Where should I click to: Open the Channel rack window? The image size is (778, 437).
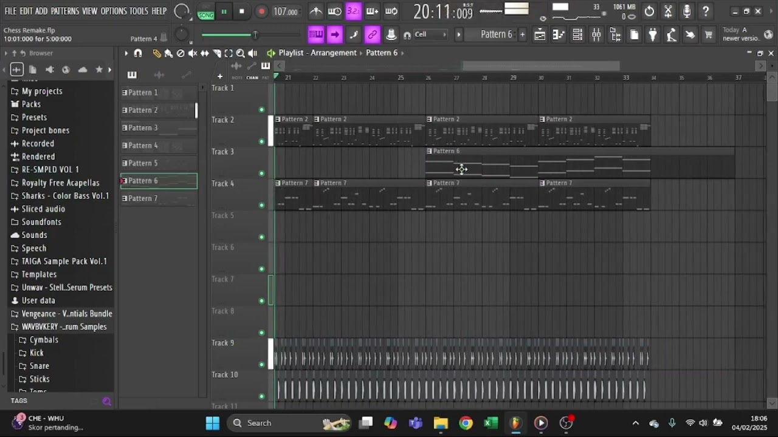(x=577, y=35)
